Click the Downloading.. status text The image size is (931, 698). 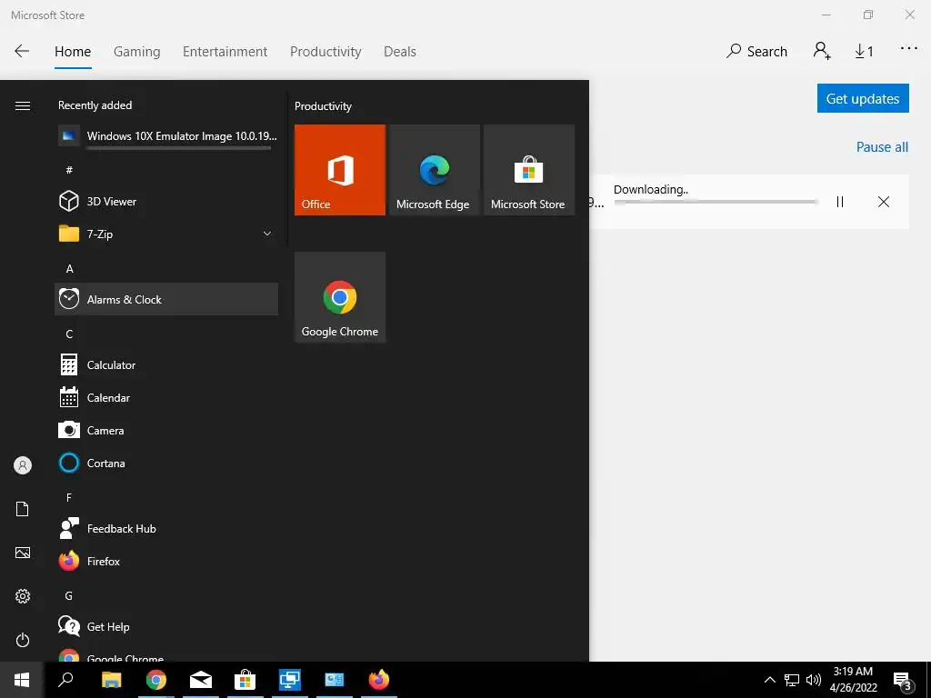651,189
